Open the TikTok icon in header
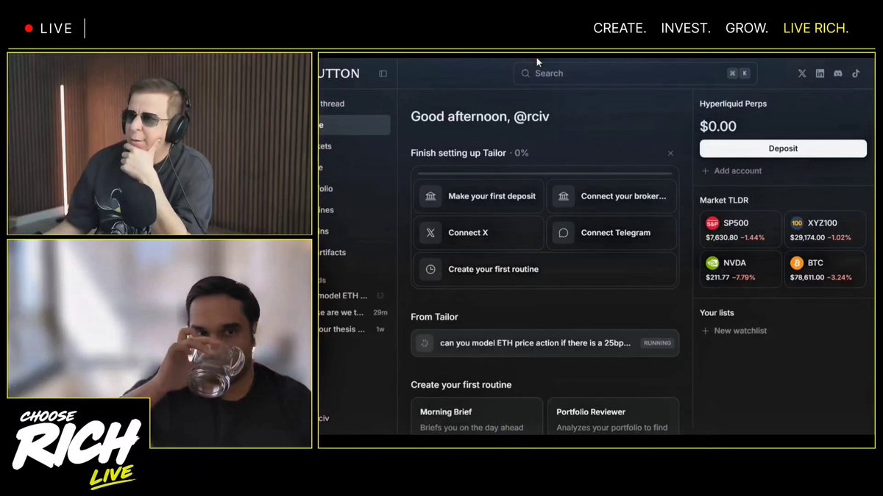Screen dimensions: 883x496 coord(856,73)
